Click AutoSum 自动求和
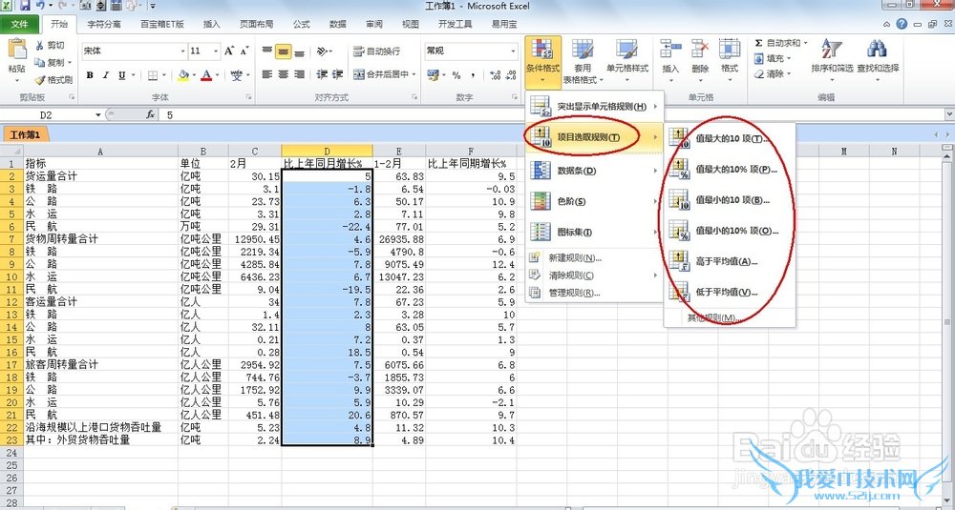This screenshot has width=955, height=510. coord(781,43)
